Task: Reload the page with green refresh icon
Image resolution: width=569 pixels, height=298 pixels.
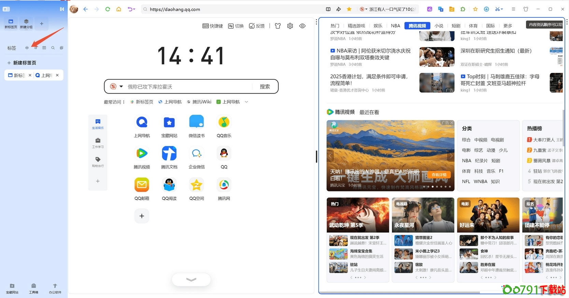Action: [x=108, y=9]
